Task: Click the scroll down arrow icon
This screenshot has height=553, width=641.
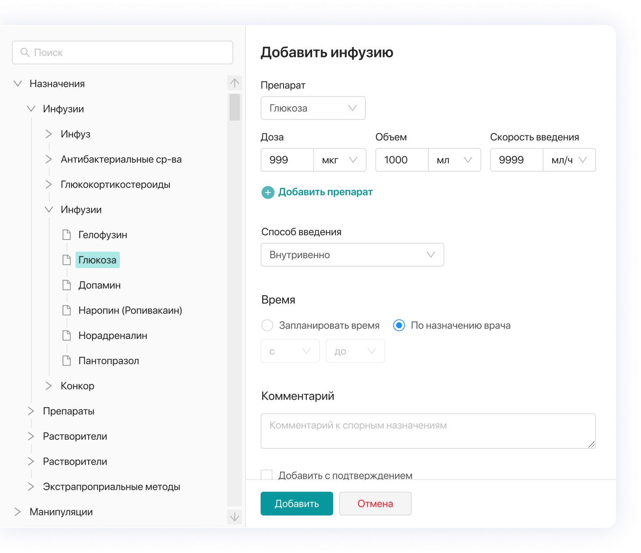Action: pos(235,517)
